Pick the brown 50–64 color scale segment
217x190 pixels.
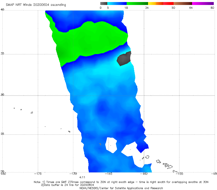(183, 4)
